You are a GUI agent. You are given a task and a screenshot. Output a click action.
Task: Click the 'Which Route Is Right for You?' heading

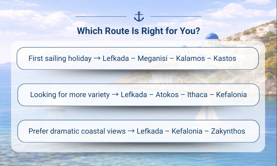138,31
